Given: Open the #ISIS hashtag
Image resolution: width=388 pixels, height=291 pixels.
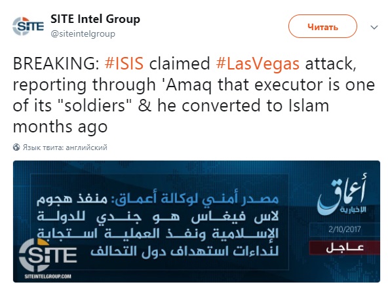Looking at the screenshot, I should coord(124,64).
